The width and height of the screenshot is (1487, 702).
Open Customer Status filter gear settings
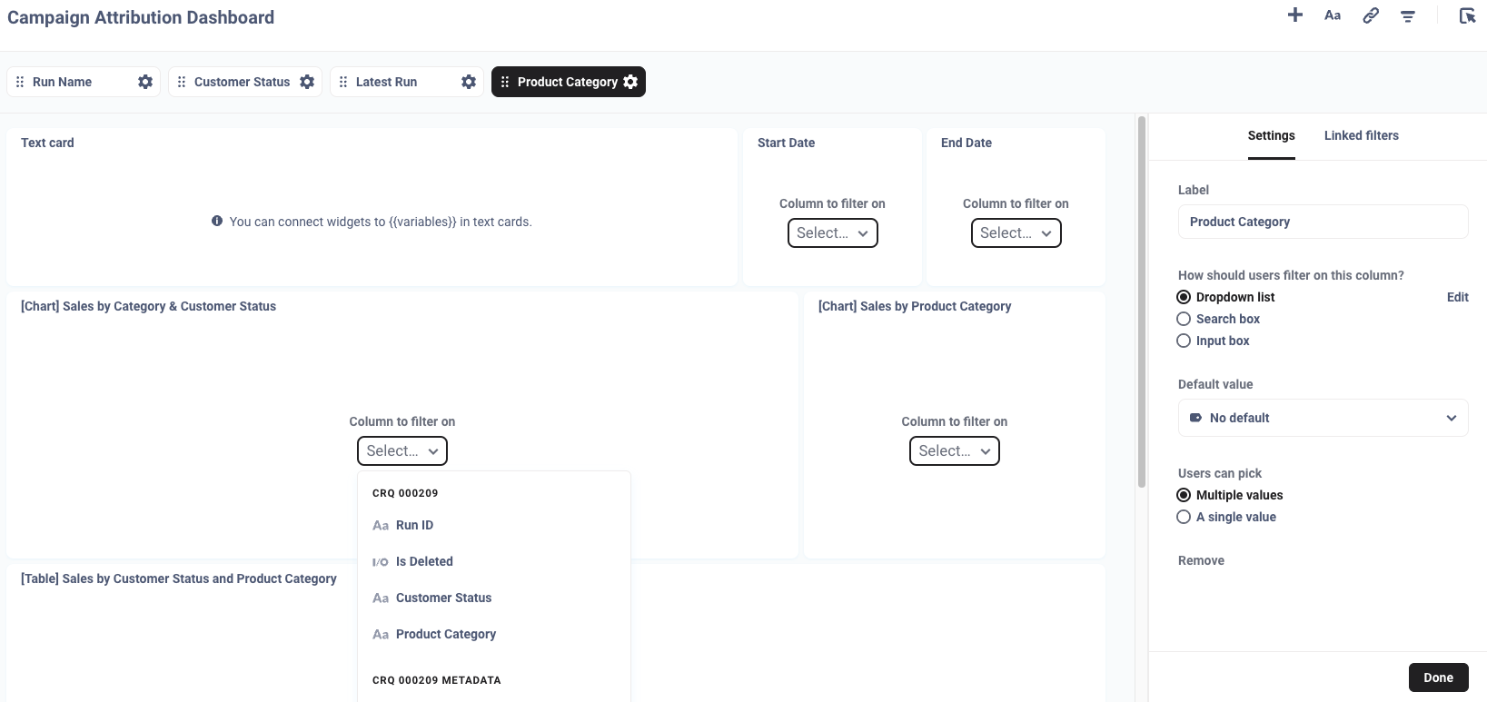[x=307, y=82]
